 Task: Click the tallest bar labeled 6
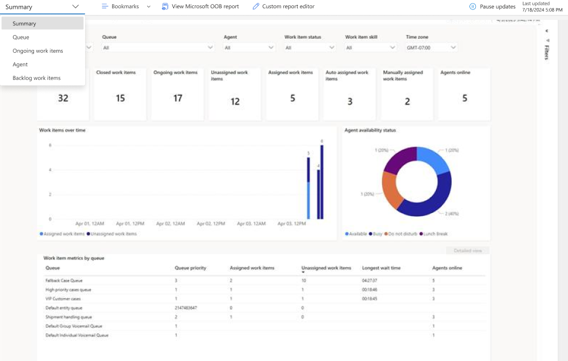322,182
